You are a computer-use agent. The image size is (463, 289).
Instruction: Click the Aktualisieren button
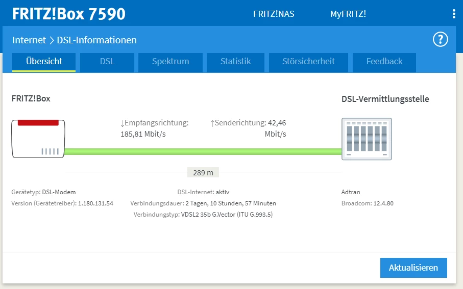tap(413, 268)
